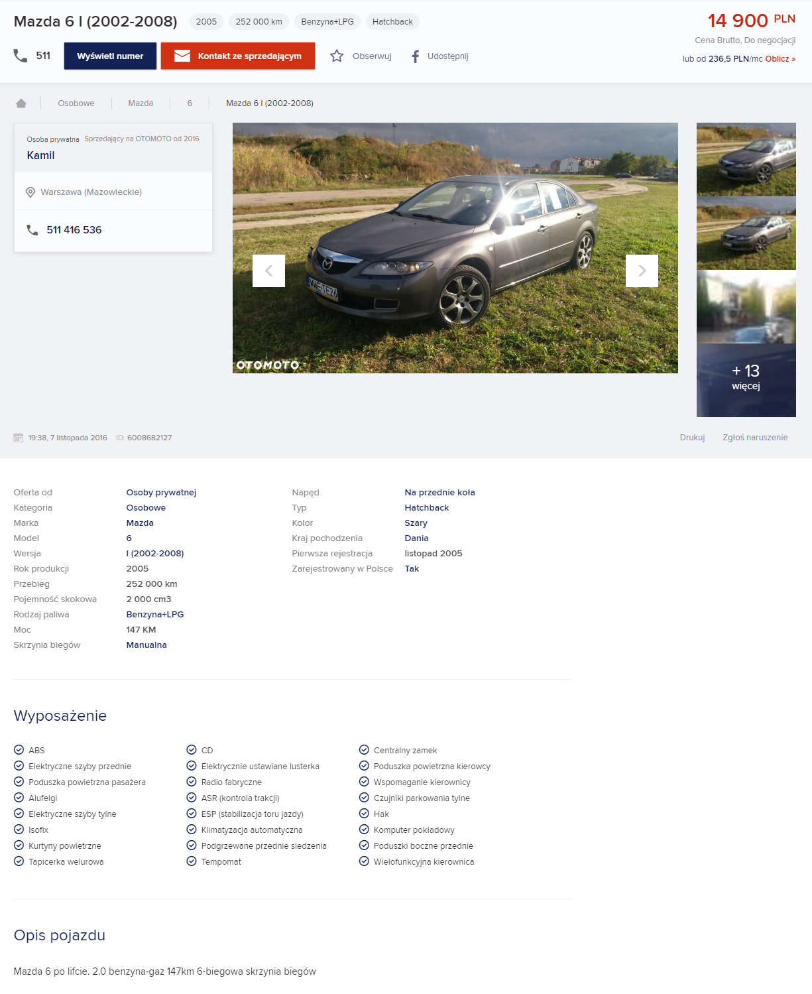The width and height of the screenshot is (812, 994).
Task: Go to Mazda breadcrumb
Action: click(x=141, y=103)
